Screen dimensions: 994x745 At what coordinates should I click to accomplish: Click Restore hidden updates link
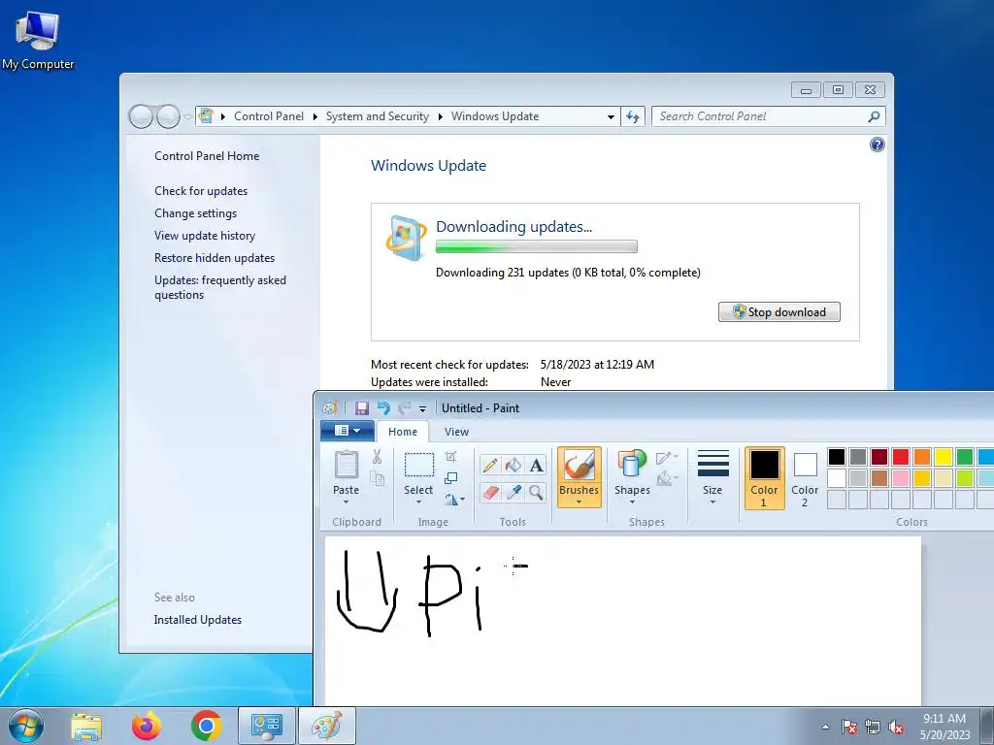(215, 258)
